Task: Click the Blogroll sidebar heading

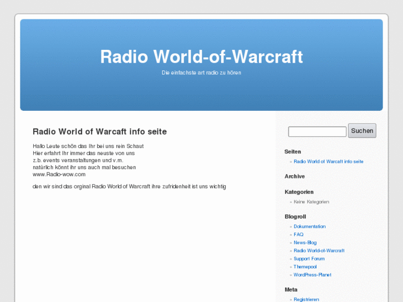Action: (x=295, y=217)
